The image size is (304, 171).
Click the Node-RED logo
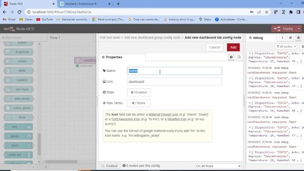[19, 29]
